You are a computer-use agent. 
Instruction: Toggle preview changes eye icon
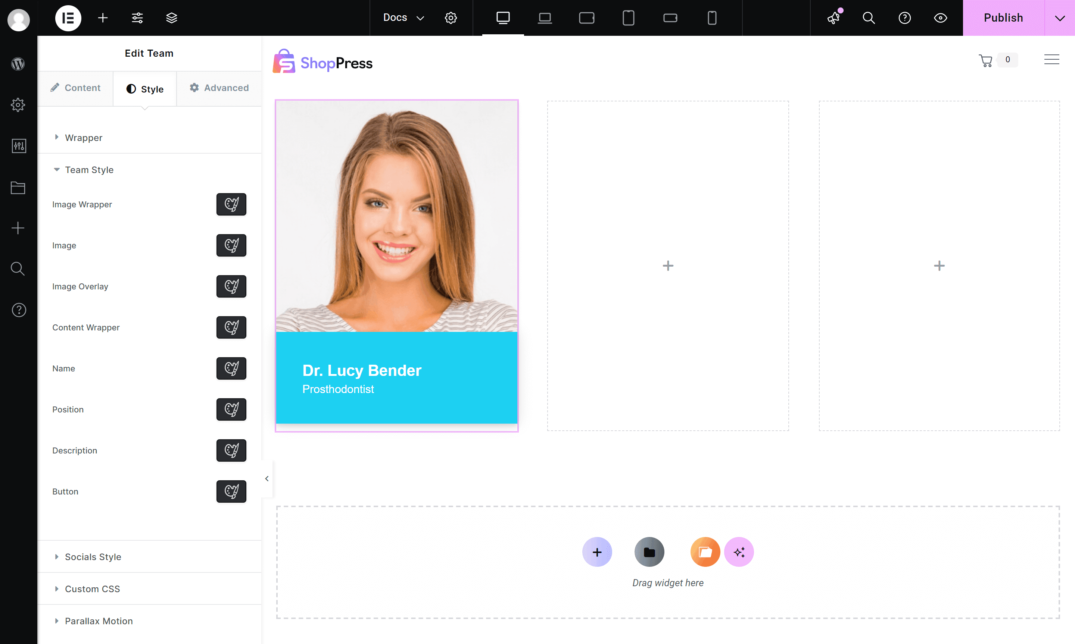pyautogui.click(x=940, y=18)
